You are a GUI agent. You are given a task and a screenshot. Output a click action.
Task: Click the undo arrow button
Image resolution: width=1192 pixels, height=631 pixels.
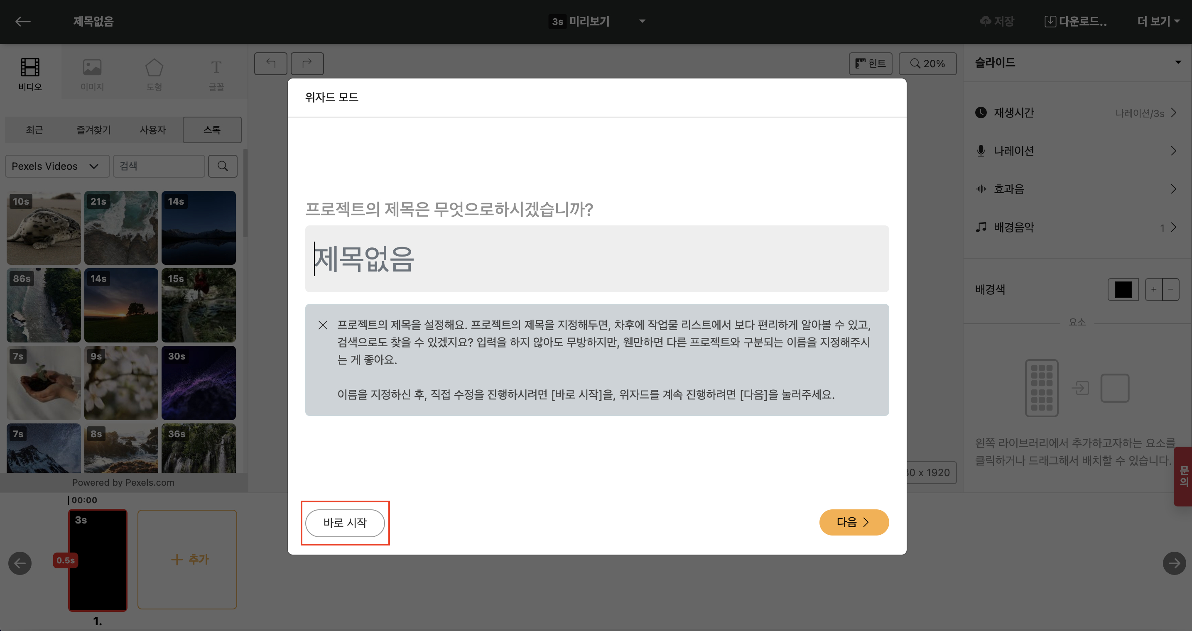pos(271,64)
